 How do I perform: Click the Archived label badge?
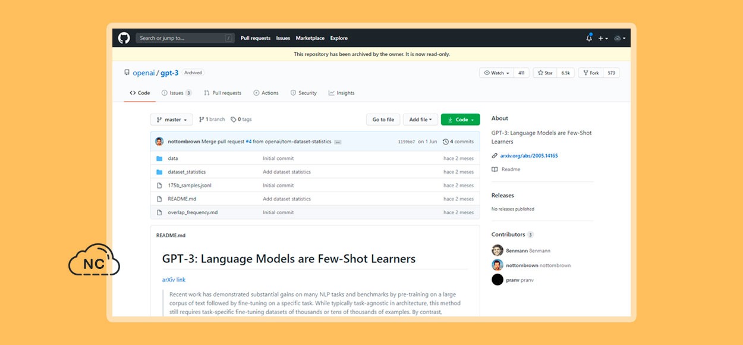click(x=193, y=73)
